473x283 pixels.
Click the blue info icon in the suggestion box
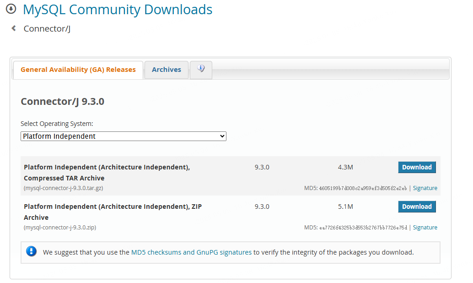(31, 252)
